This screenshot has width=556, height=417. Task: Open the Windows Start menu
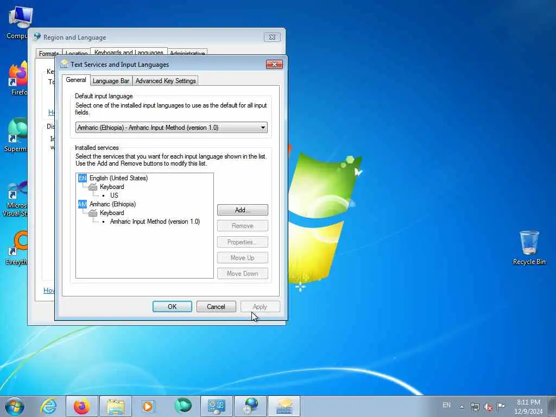(15, 406)
